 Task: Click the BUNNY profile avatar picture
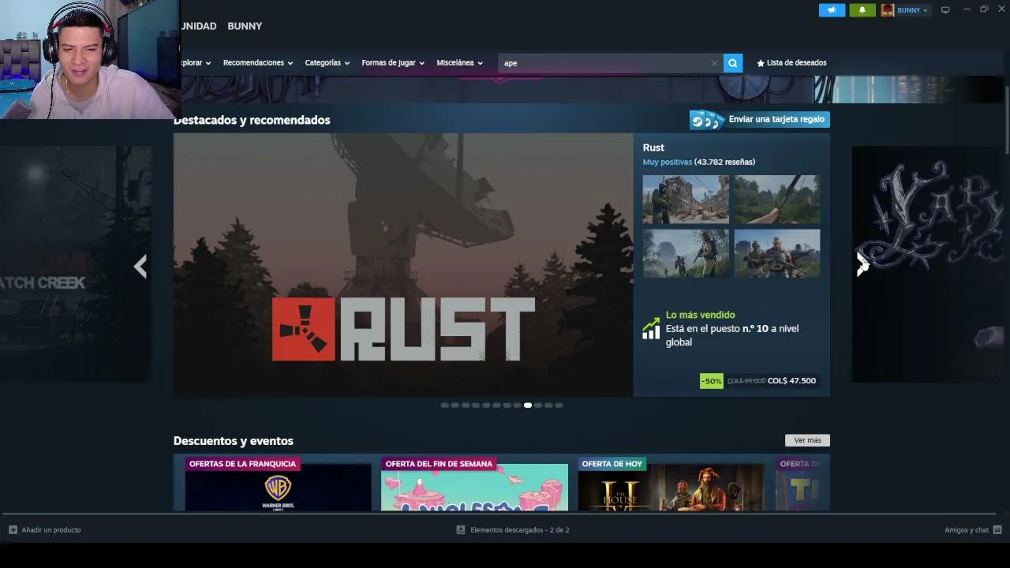(888, 10)
